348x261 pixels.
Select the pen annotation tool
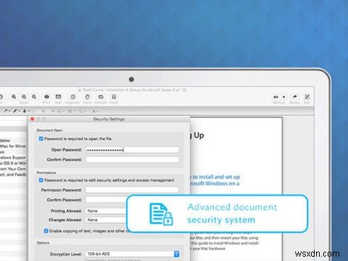tap(5, 111)
